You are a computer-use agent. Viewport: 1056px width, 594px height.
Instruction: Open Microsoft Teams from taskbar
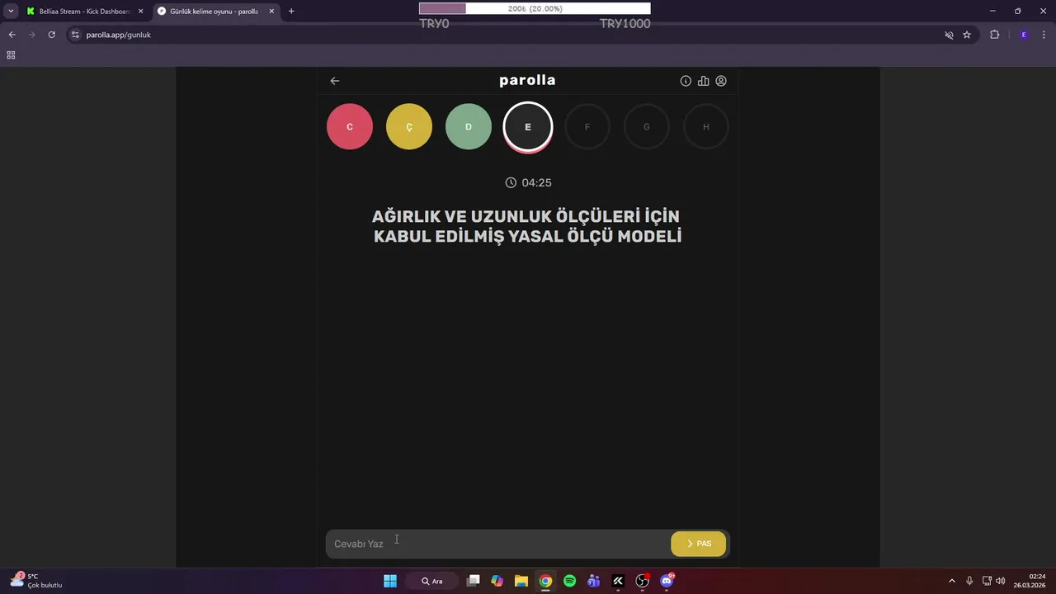tap(594, 581)
